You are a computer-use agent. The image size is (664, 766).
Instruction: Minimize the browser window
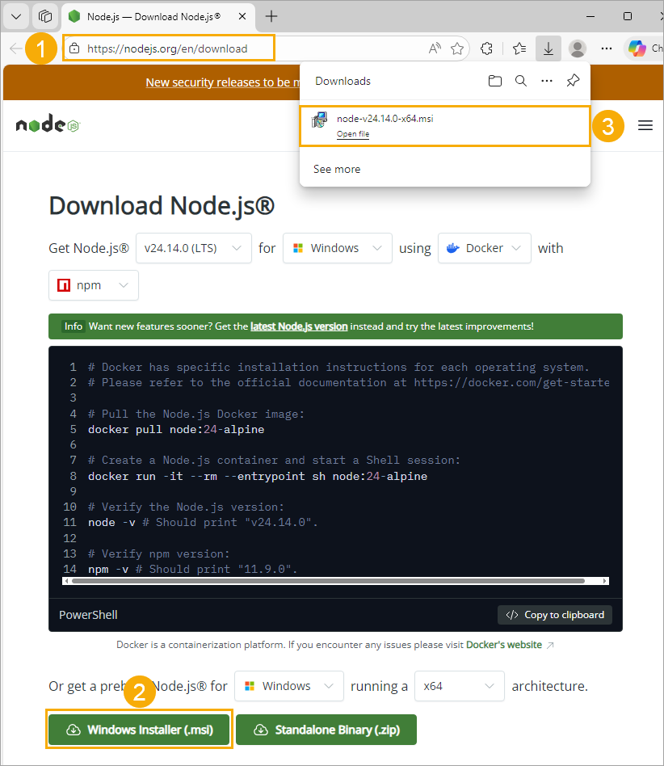click(x=590, y=17)
